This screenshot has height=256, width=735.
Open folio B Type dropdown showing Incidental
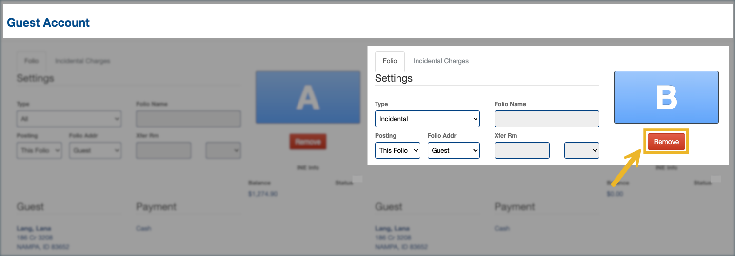tap(427, 119)
